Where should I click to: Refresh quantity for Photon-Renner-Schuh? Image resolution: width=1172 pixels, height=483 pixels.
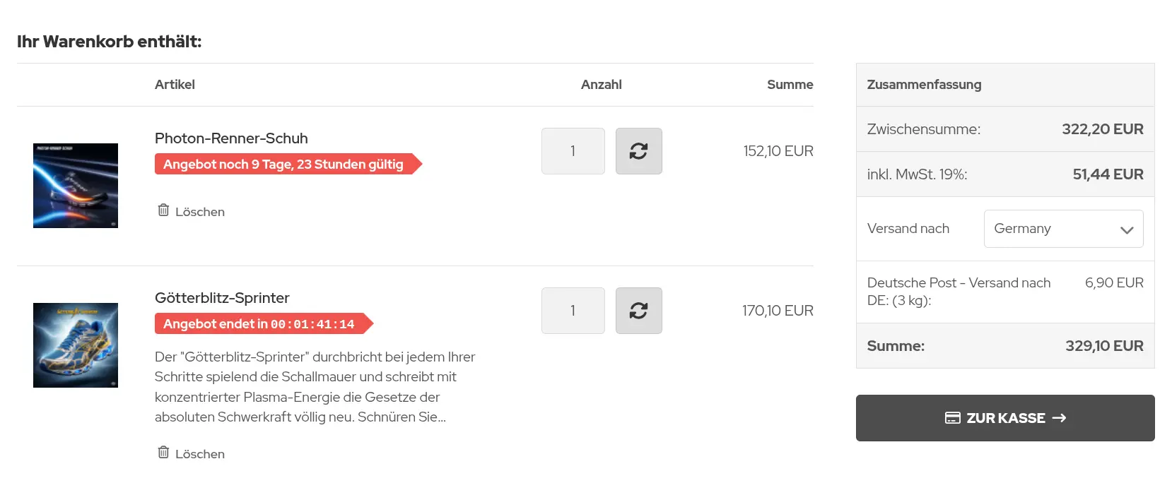pos(638,151)
